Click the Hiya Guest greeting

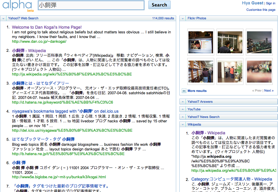click(253, 3)
